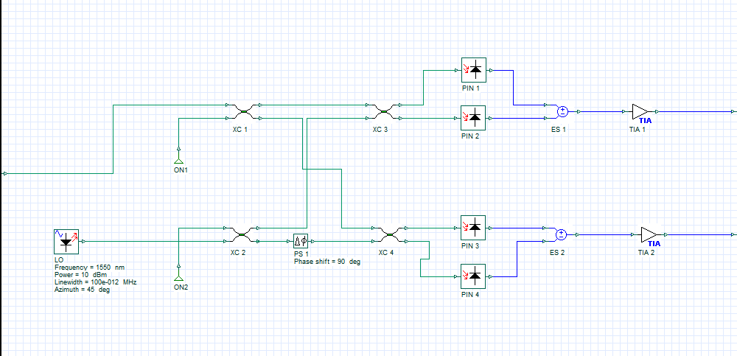Select the TIA 1 amplifier triangle
Image resolution: width=737 pixels, height=356 pixels.
point(640,112)
